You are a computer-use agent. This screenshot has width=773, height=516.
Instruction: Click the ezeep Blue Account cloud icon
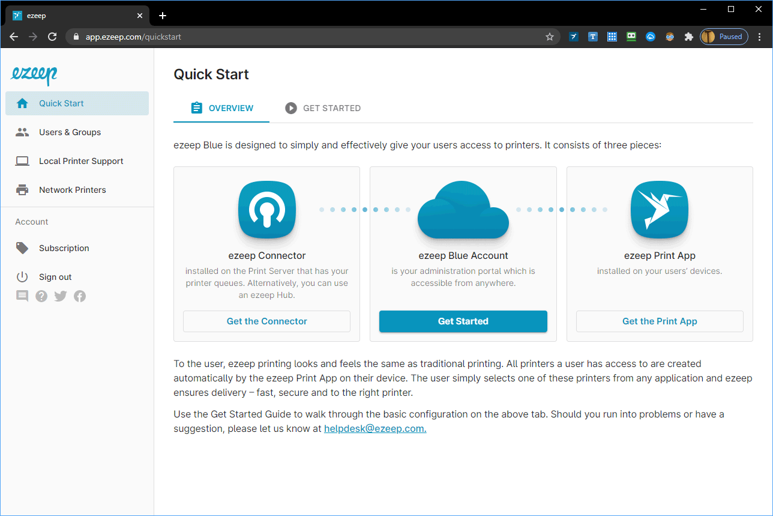click(463, 210)
